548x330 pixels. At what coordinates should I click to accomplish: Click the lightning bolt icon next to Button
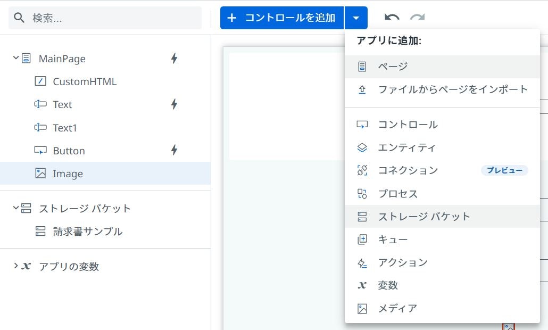pyautogui.click(x=173, y=151)
